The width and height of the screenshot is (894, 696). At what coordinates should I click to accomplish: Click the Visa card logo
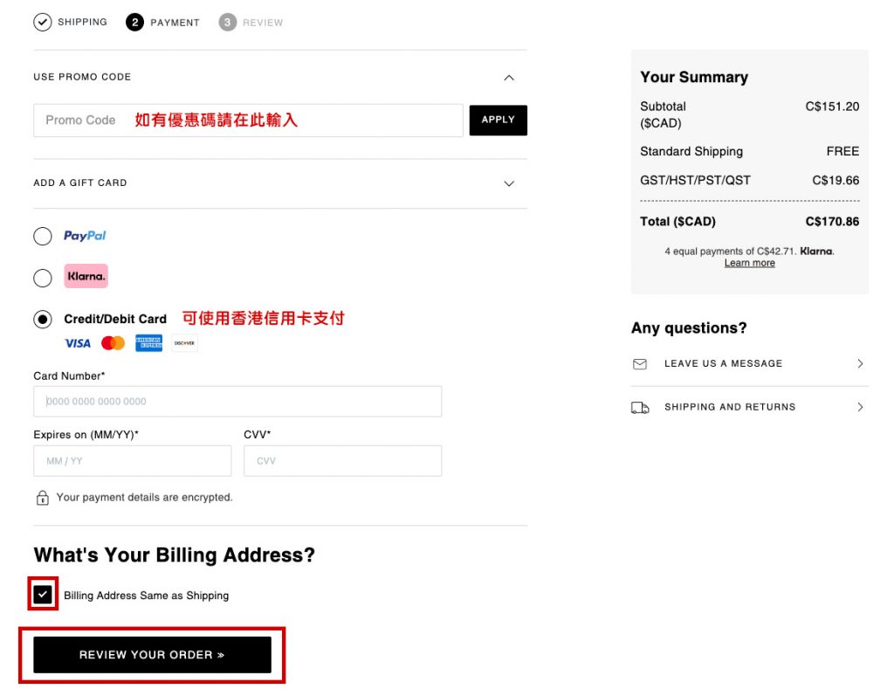(x=78, y=343)
